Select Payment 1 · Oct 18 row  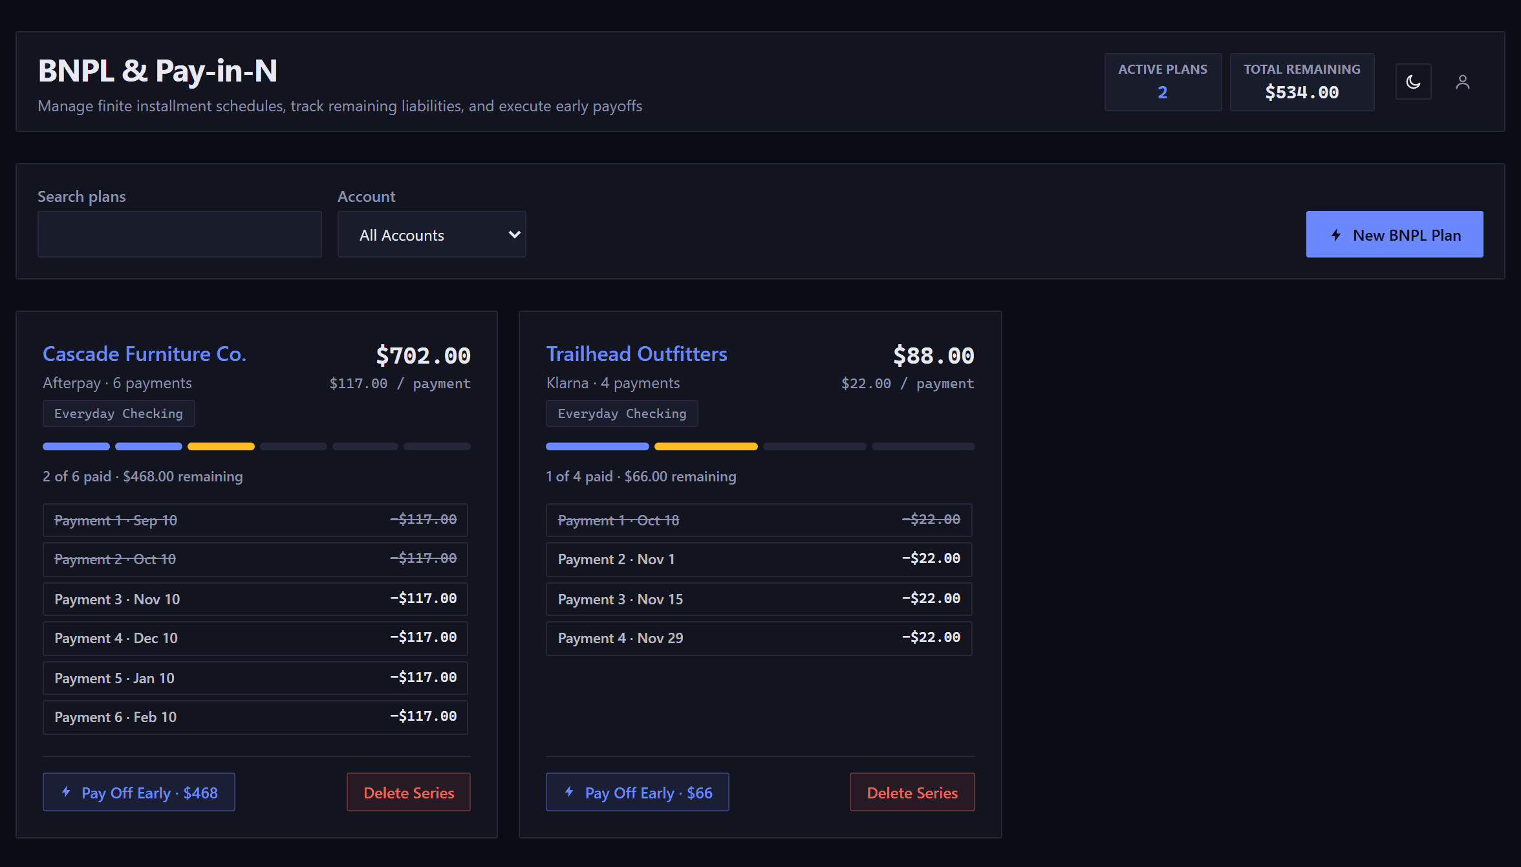759,520
